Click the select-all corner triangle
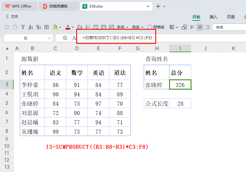Image resolution: width=246 pixels, height=172 pixels. point(7,49)
